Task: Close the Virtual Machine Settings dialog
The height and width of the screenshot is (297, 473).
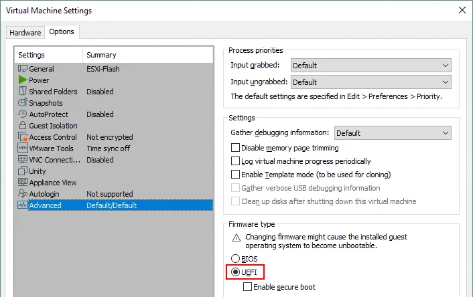Action: point(461,11)
